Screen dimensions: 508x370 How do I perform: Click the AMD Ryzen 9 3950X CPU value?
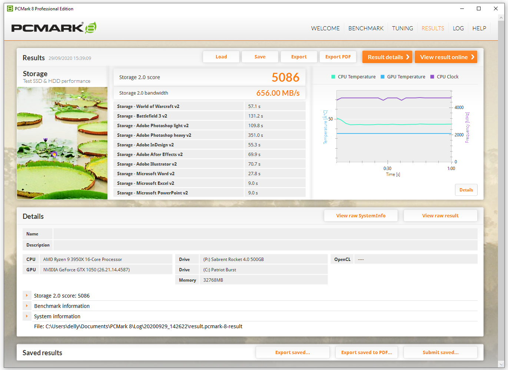(x=83, y=259)
